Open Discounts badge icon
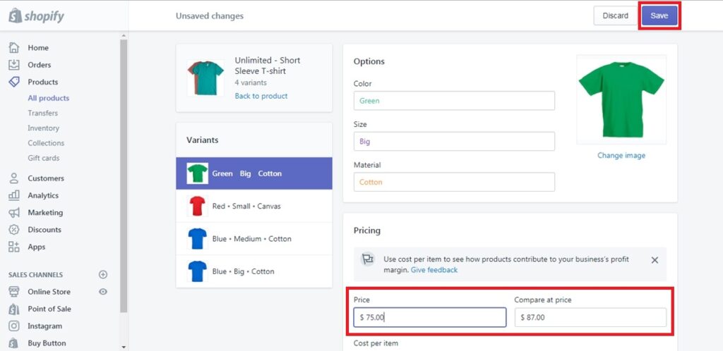 pyautogui.click(x=14, y=230)
